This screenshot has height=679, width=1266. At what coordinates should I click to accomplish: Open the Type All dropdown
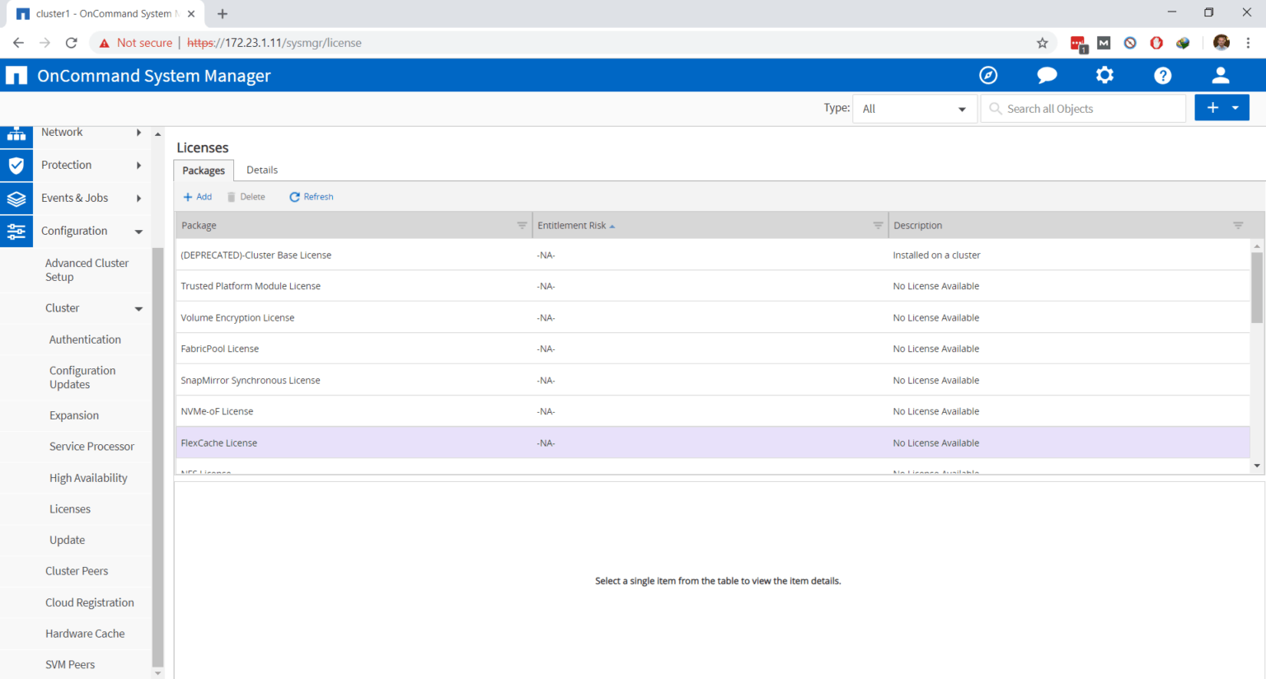(x=914, y=108)
